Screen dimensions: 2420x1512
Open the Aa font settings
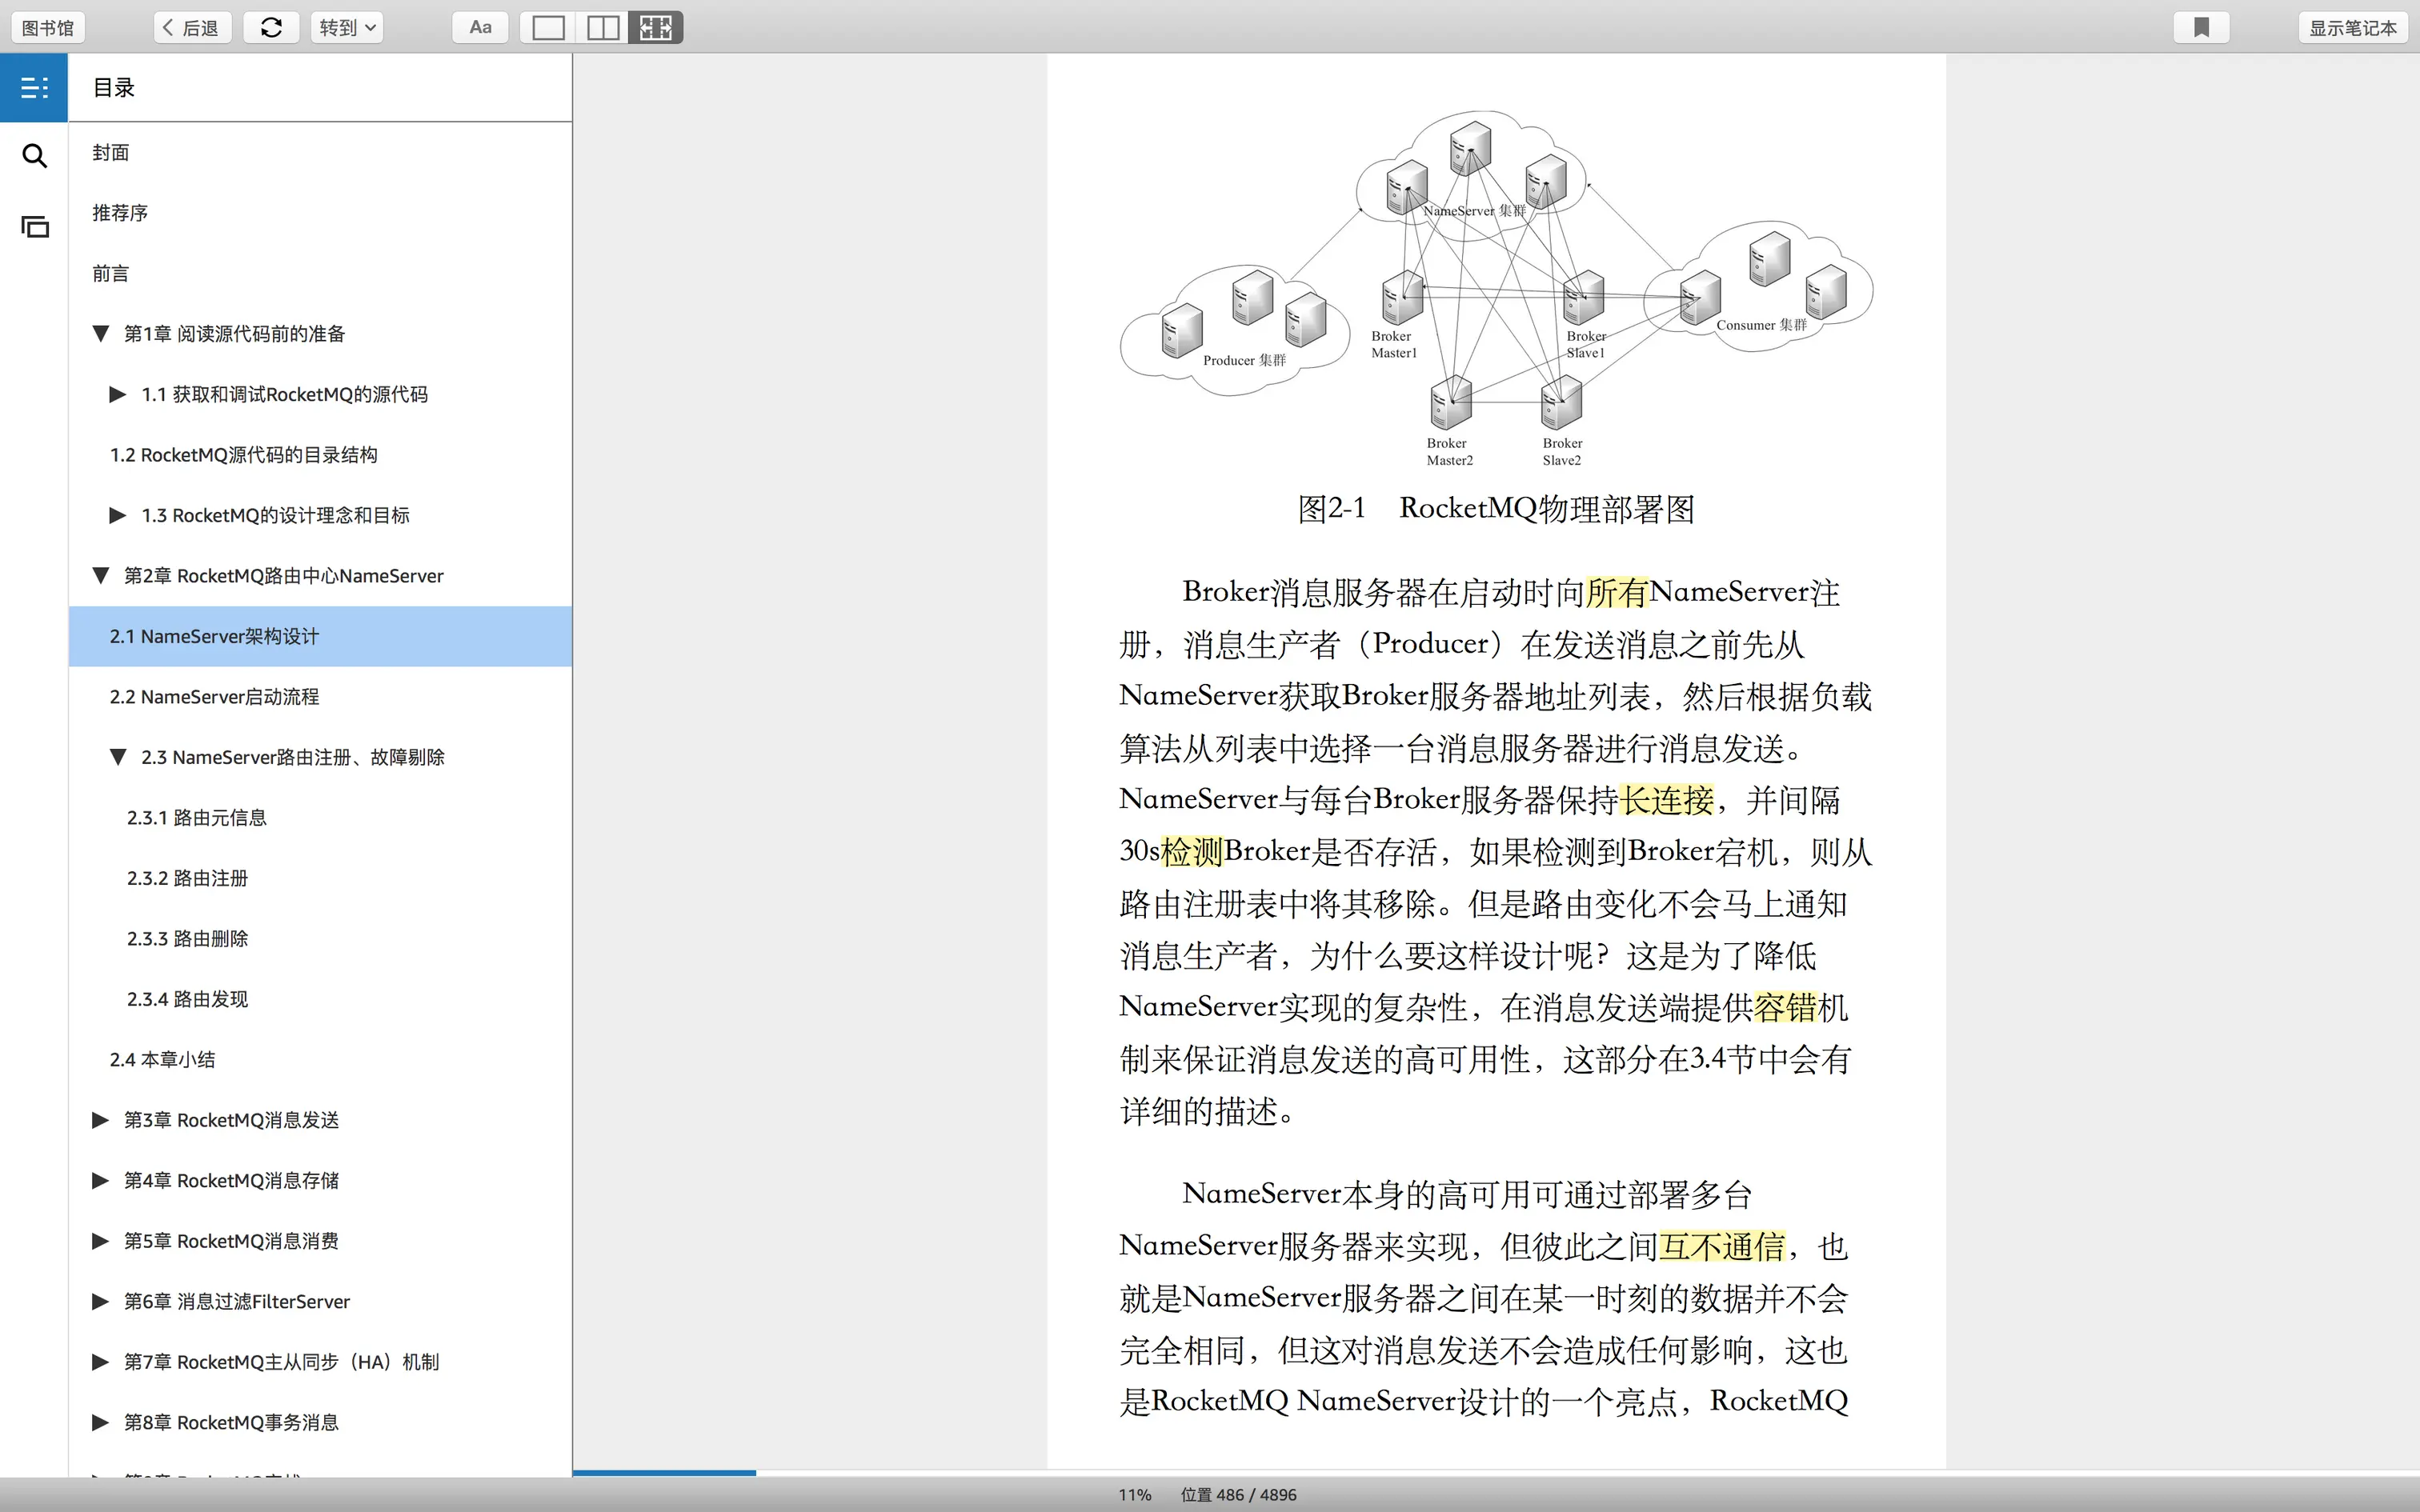480,27
